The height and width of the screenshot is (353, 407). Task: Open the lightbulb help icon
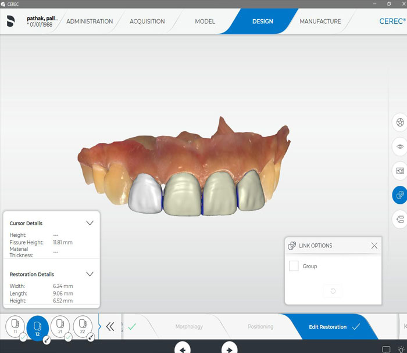coord(401,349)
